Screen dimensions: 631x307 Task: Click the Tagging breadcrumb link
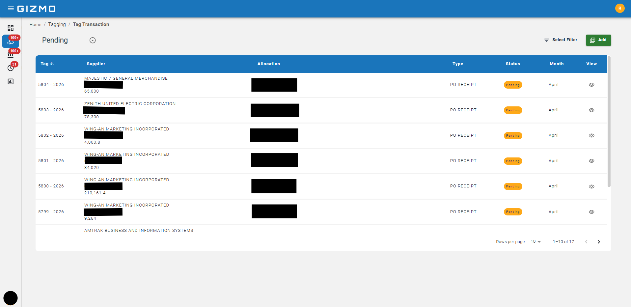(57, 24)
